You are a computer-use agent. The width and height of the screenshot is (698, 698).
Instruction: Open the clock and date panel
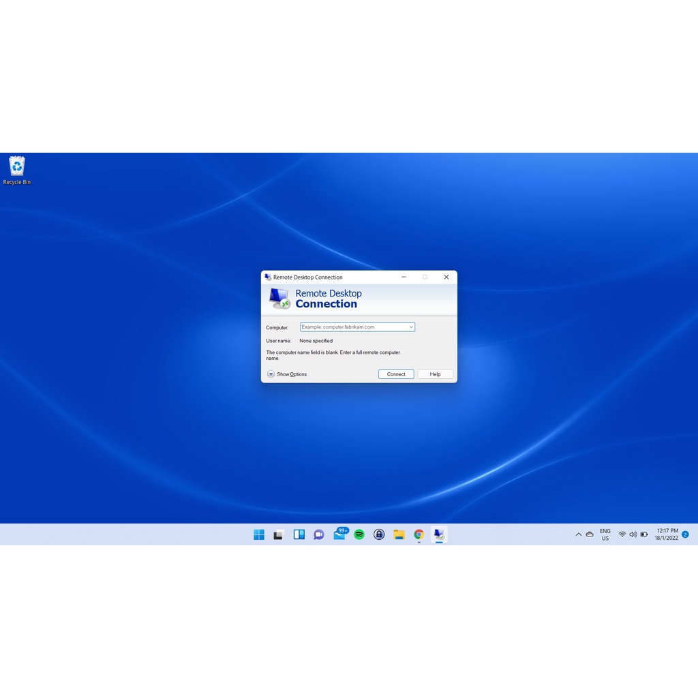[667, 534]
